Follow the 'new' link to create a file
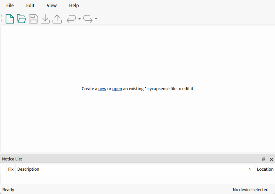 pyautogui.click(x=102, y=89)
